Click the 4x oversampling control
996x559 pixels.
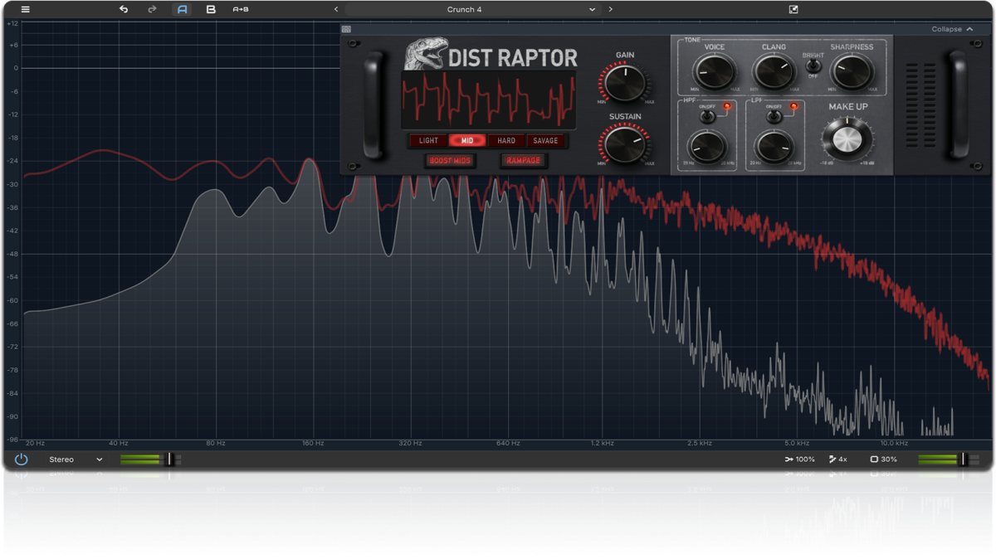click(x=838, y=459)
